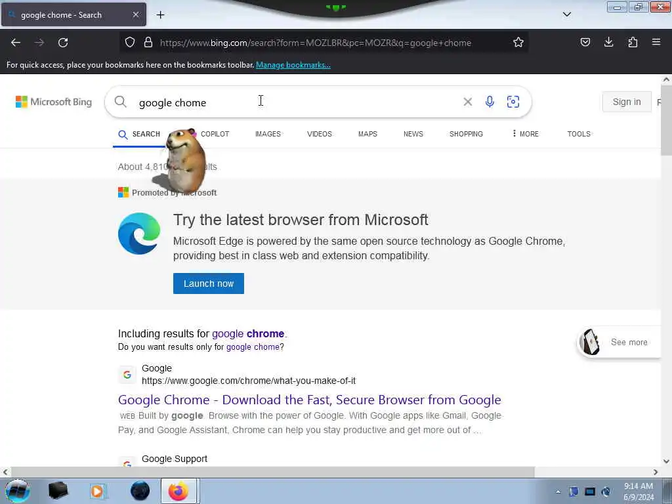The height and width of the screenshot is (504, 672).
Task: Click the Firefox address bar URL
Action: [x=316, y=43]
